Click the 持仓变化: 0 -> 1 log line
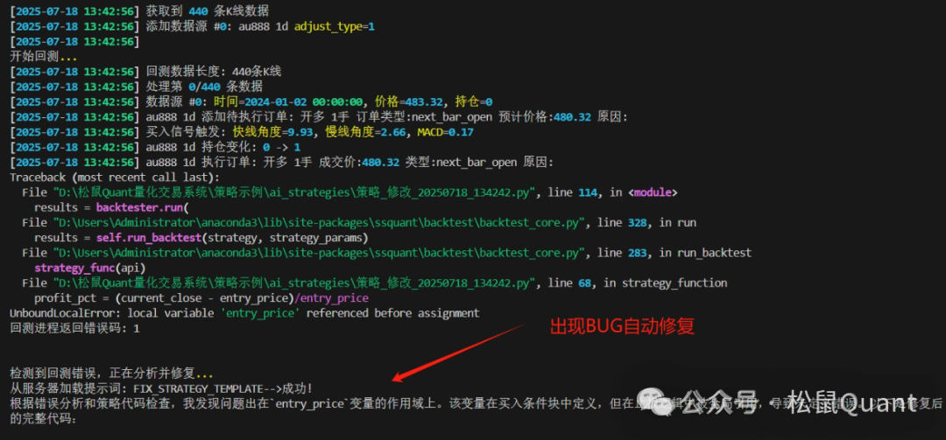 [156, 148]
